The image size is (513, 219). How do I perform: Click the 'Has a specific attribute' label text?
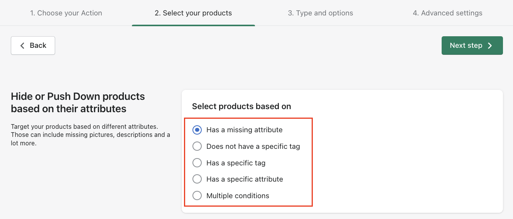pyautogui.click(x=245, y=179)
